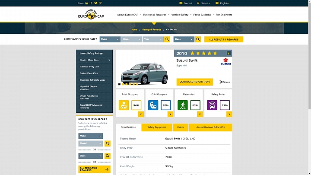Click Child Occupant blue seat icon

[x=153, y=105]
